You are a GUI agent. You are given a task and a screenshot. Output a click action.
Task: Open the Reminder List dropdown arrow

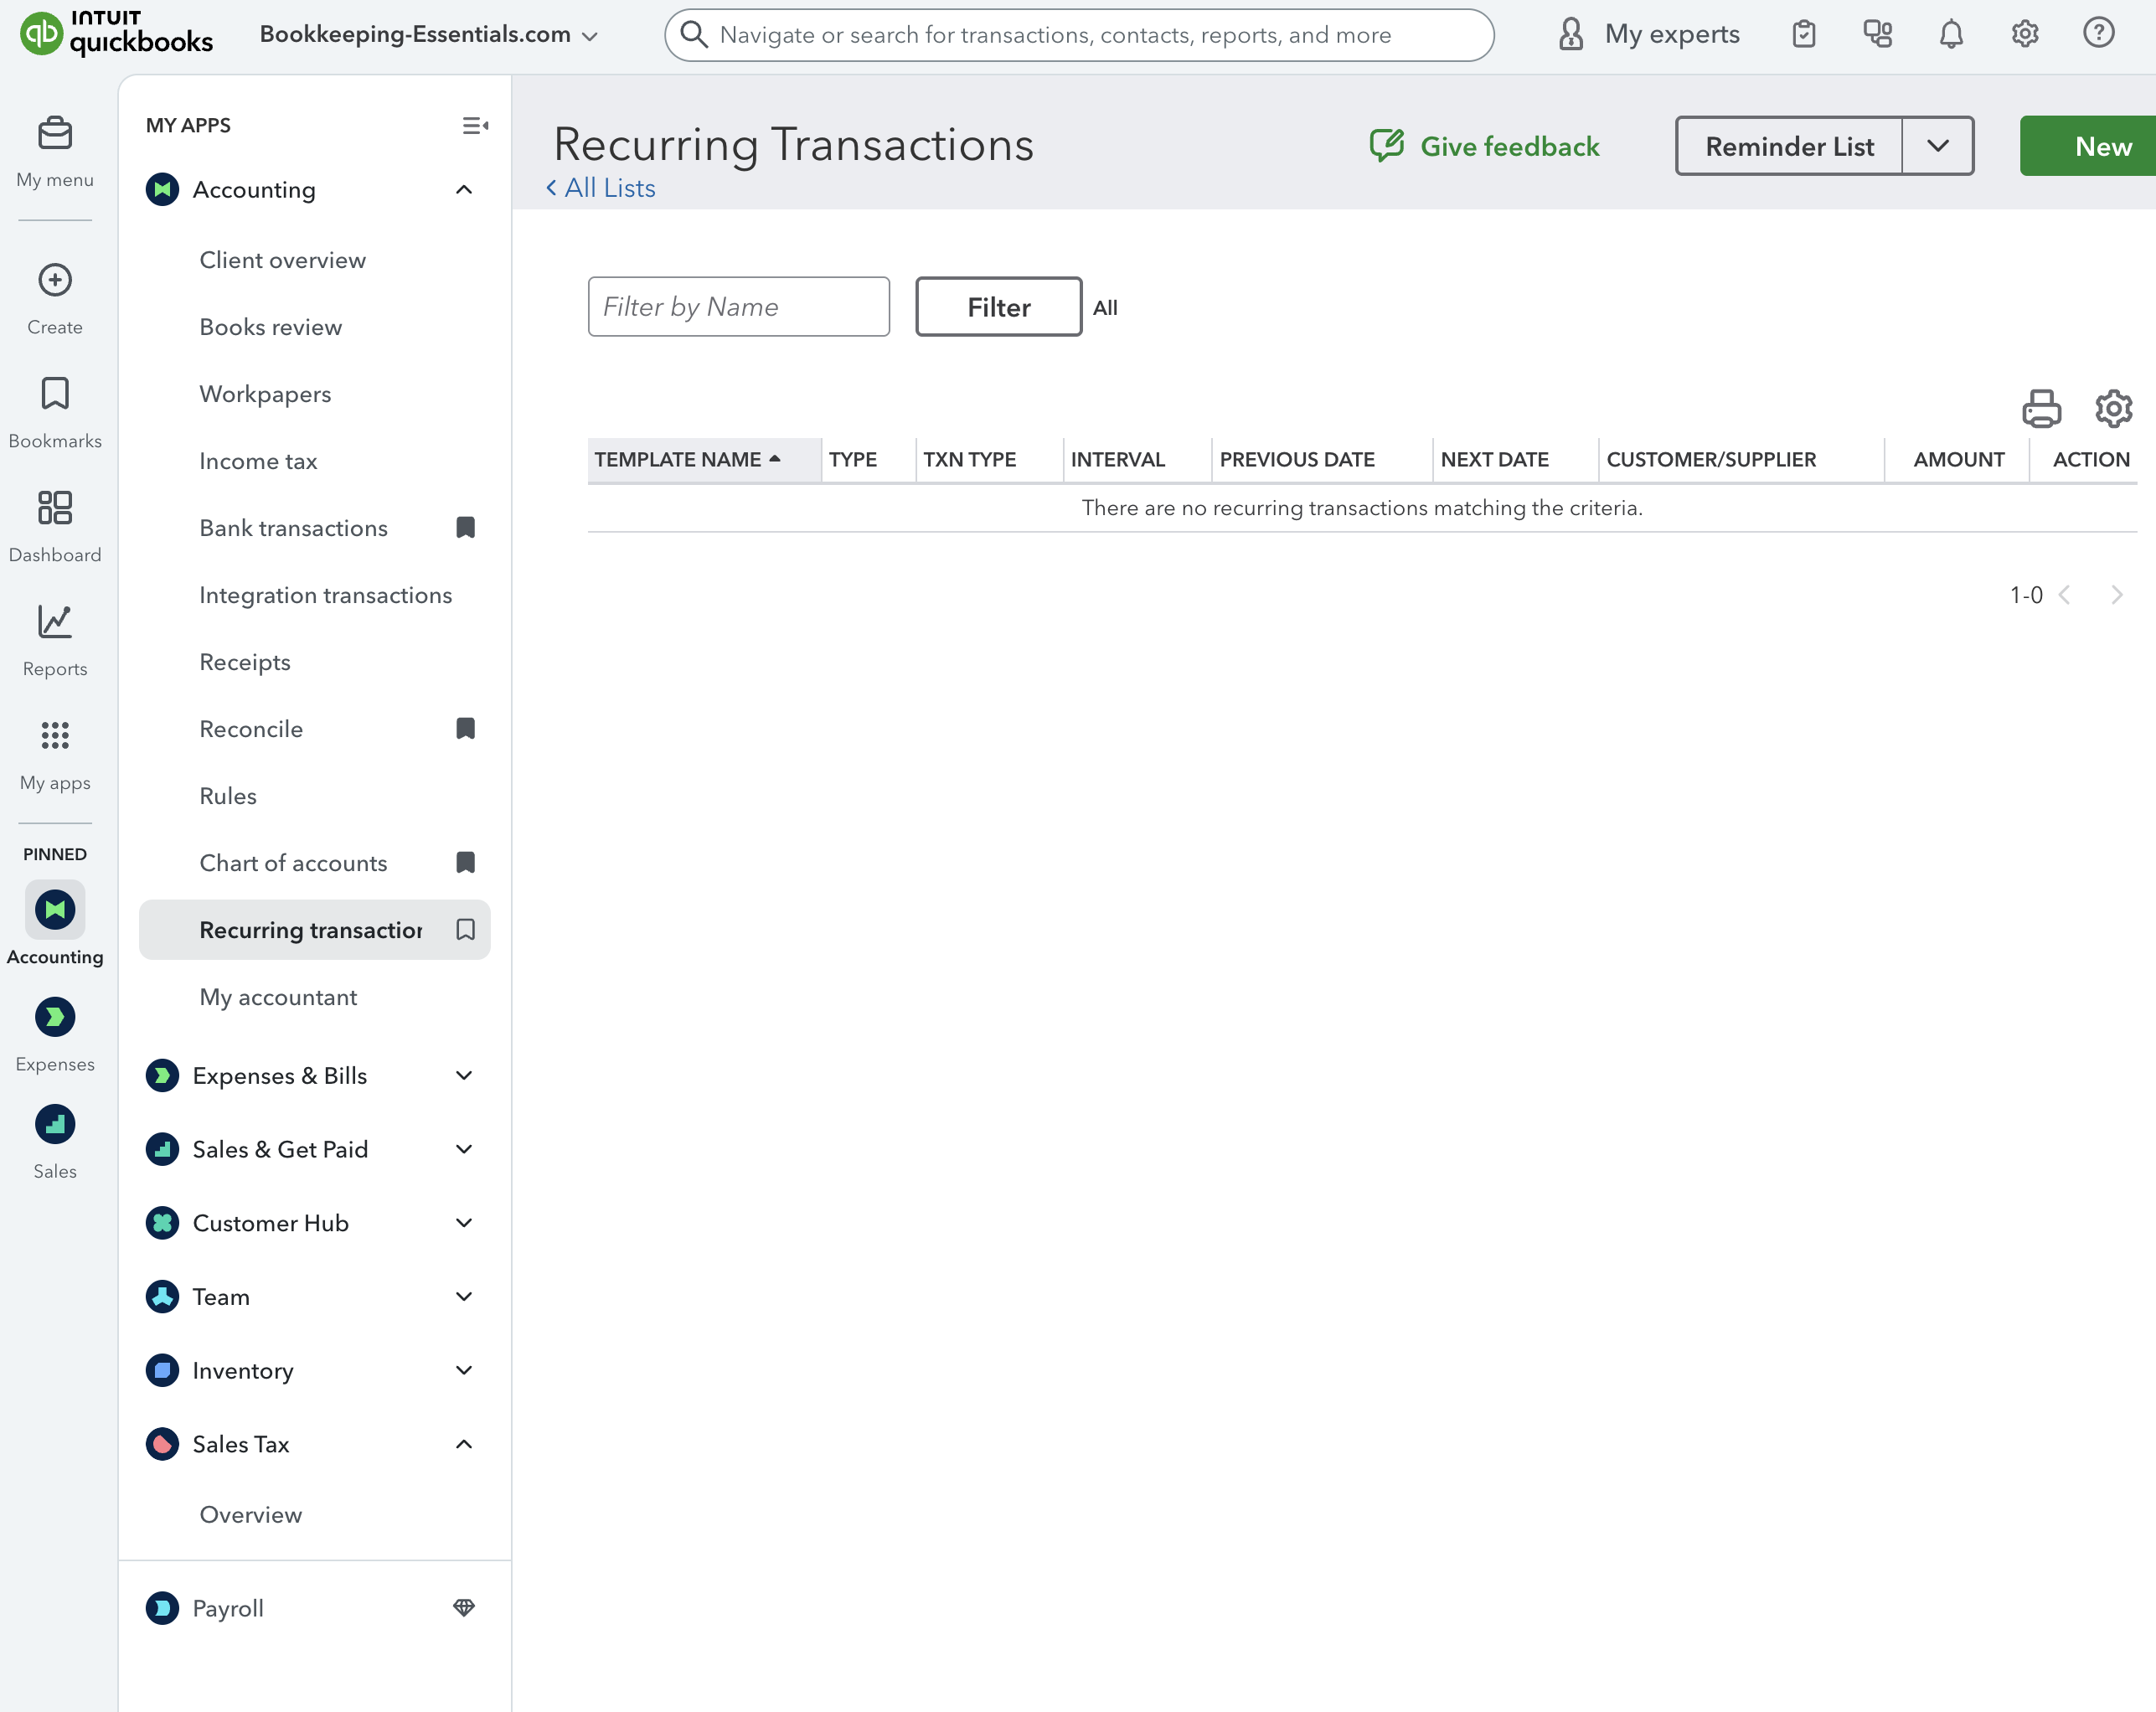click(1938, 145)
